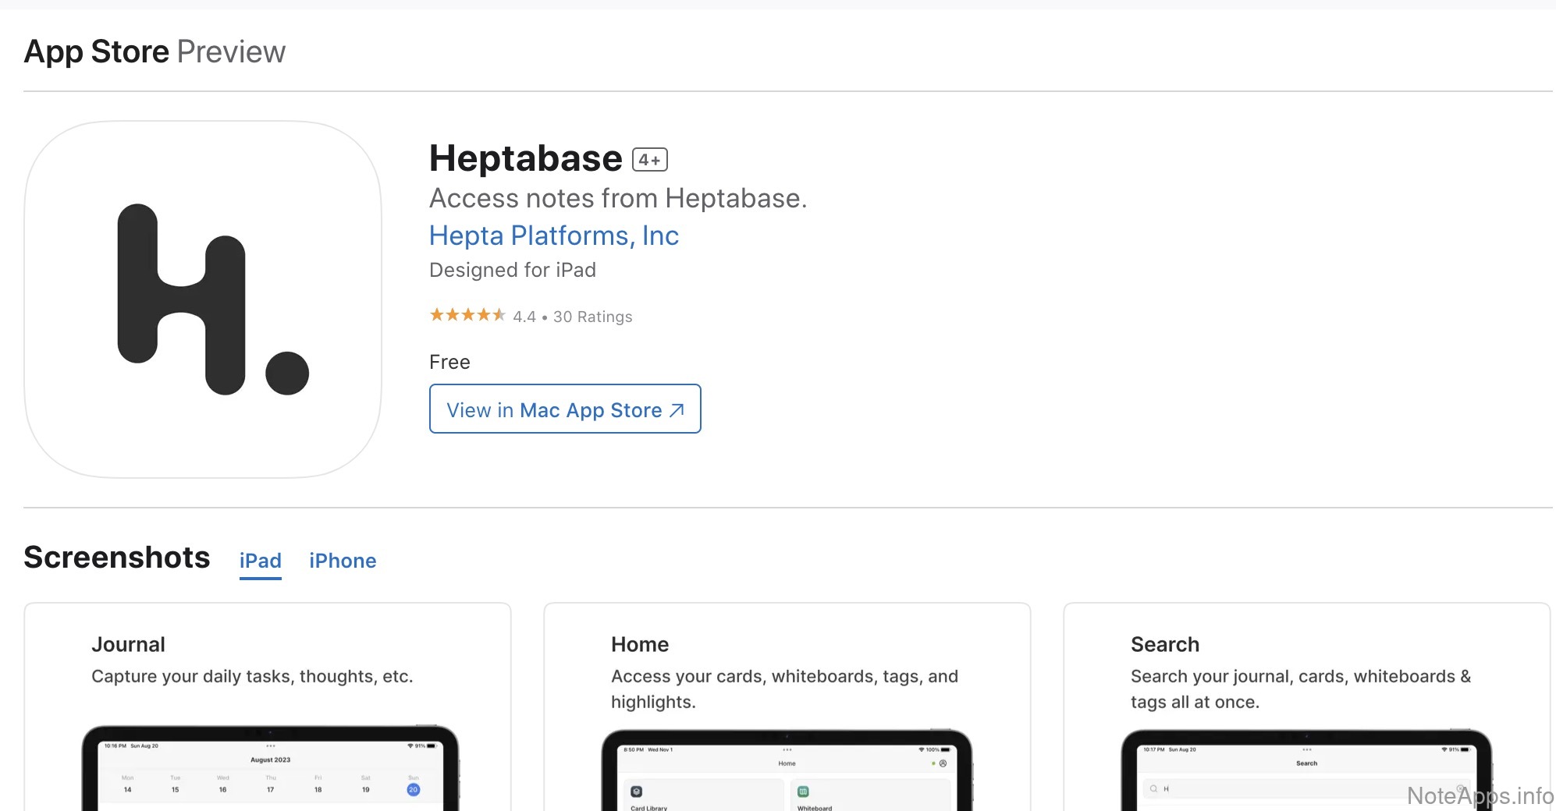Screen dimensions: 1556x811
Task: Click the 4+ age rating badge
Action: click(x=649, y=160)
